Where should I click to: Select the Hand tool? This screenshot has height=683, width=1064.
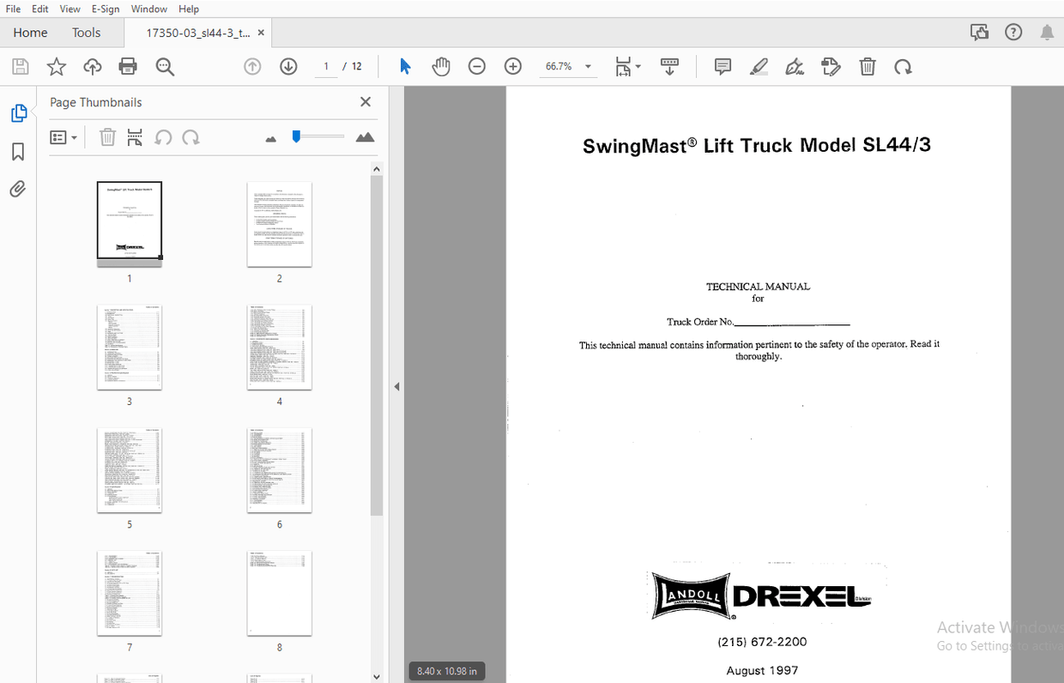pos(440,66)
